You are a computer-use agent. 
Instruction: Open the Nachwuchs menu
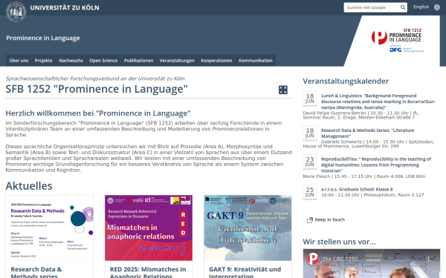point(71,61)
